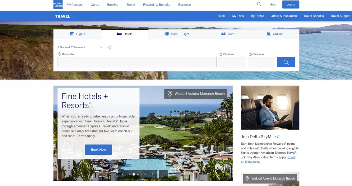Submit hotel search with blue magnifier button
The height and width of the screenshot is (186, 352).
(x=286, y=62)
